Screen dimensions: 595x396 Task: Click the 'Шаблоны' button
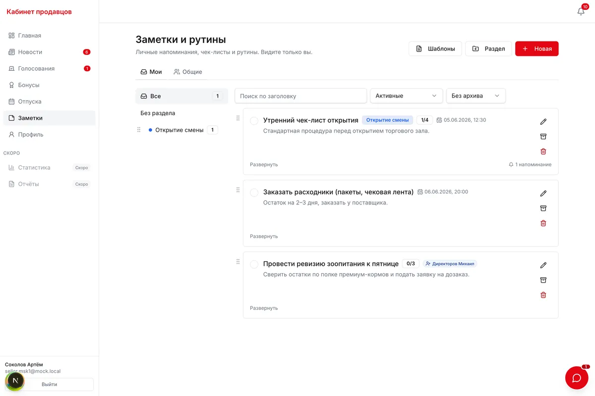point(435,49)
